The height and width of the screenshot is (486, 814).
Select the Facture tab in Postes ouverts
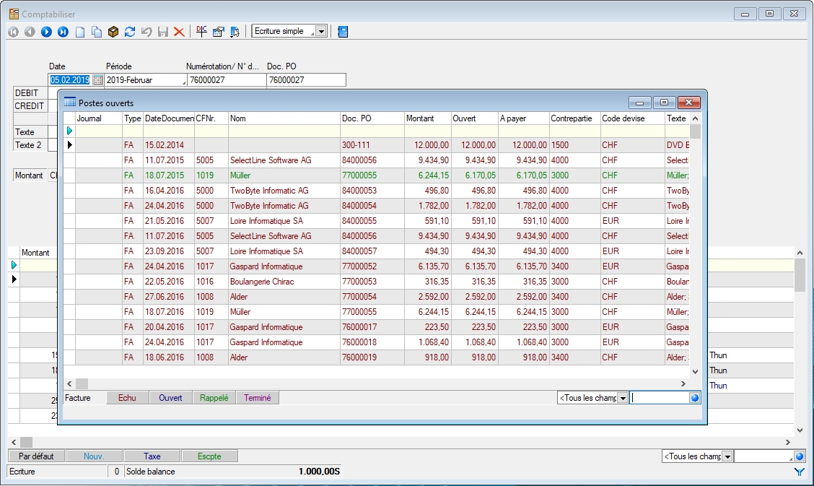(x=79, y=397)
